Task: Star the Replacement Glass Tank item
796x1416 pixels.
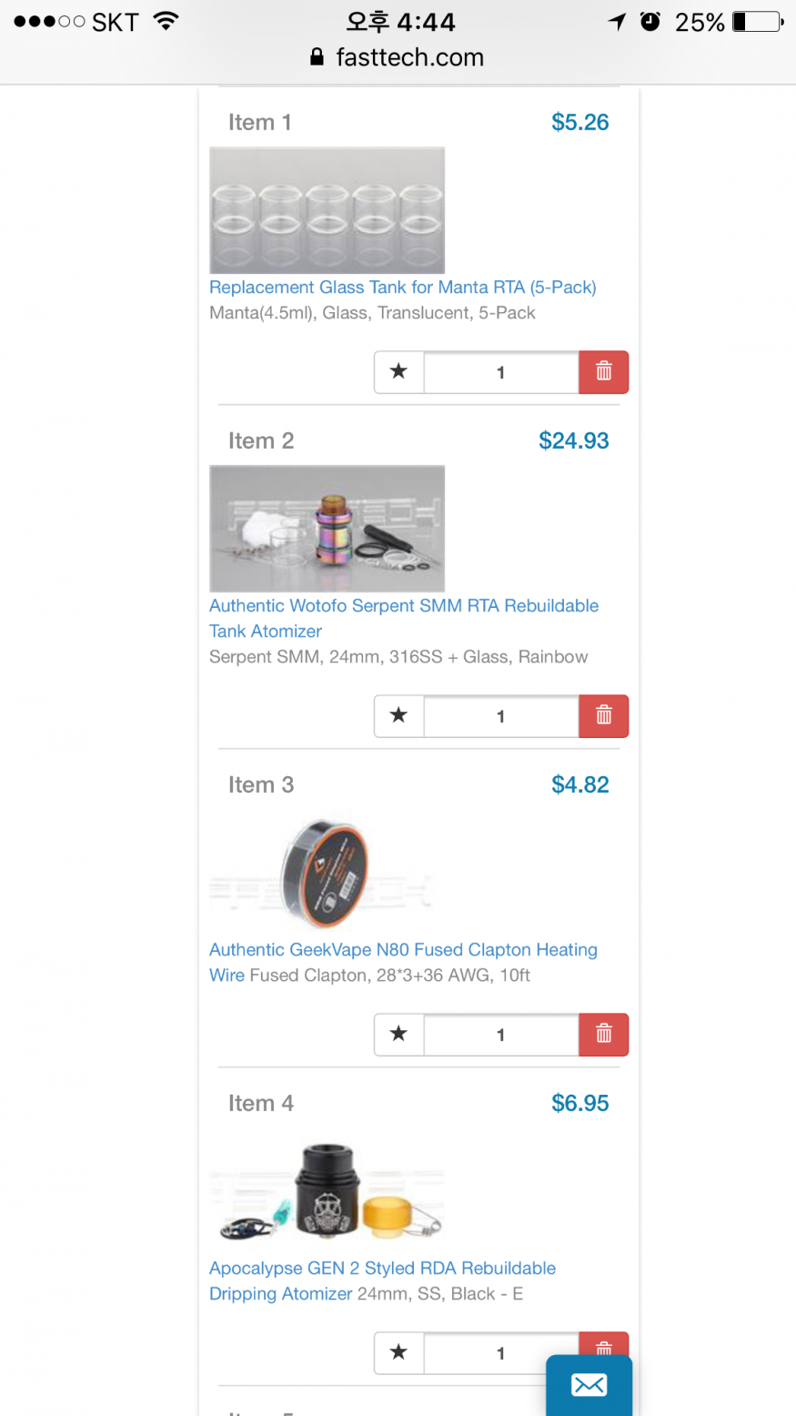Action: 398,372
